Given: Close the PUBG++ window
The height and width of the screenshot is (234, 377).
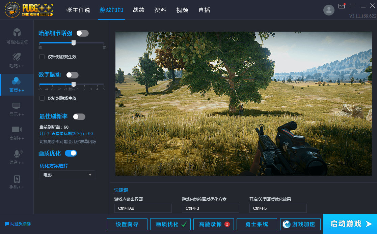Looking at the screenshot, I should 372,6.
